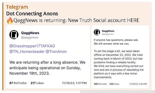155x93 pixels.
Task: Click the QaggNews display name in right post
Action: click(x=108, y=31)
